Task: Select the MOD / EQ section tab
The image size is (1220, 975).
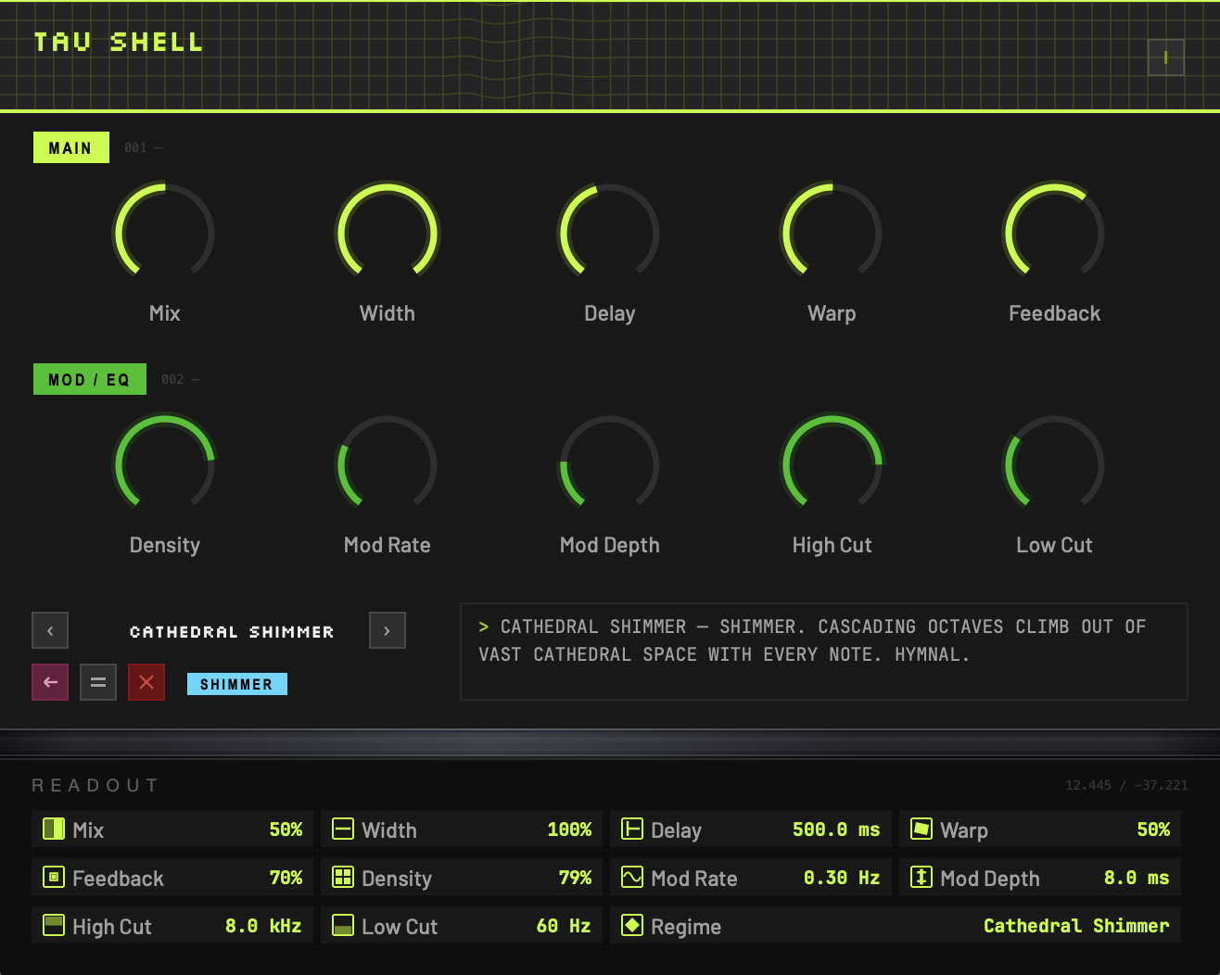Action: pyautogui.click(x=90, y=379)
